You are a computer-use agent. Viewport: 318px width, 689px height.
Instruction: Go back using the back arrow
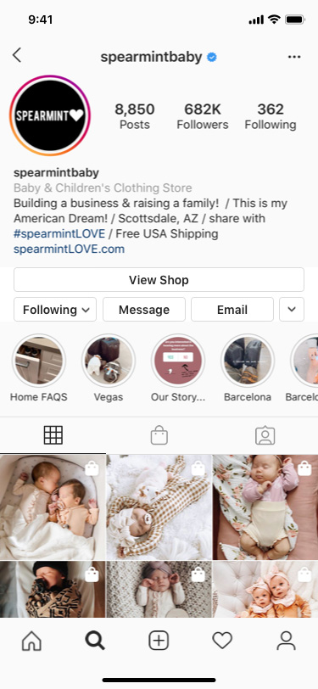(17, 55)
